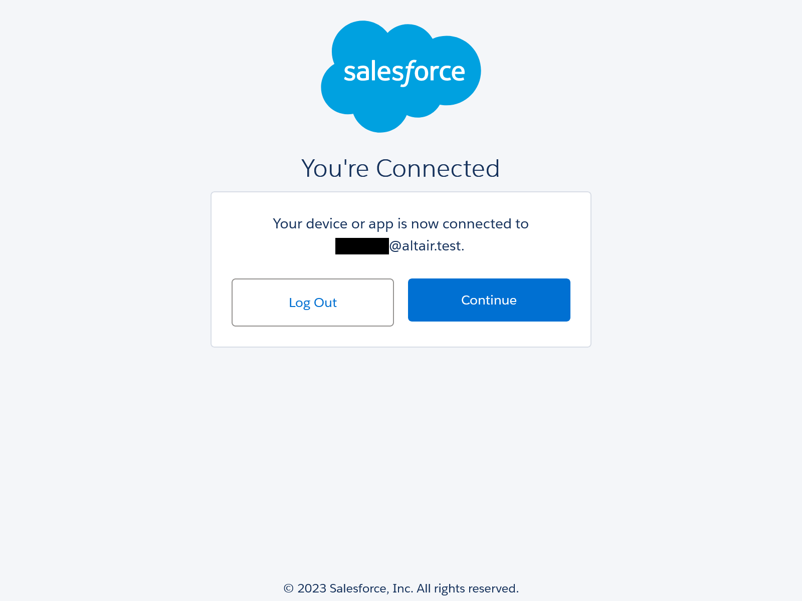This screenshot has width=802, height=601.
Task: Click the Salesforce emblem centered at top
Action: coord(401,75)
